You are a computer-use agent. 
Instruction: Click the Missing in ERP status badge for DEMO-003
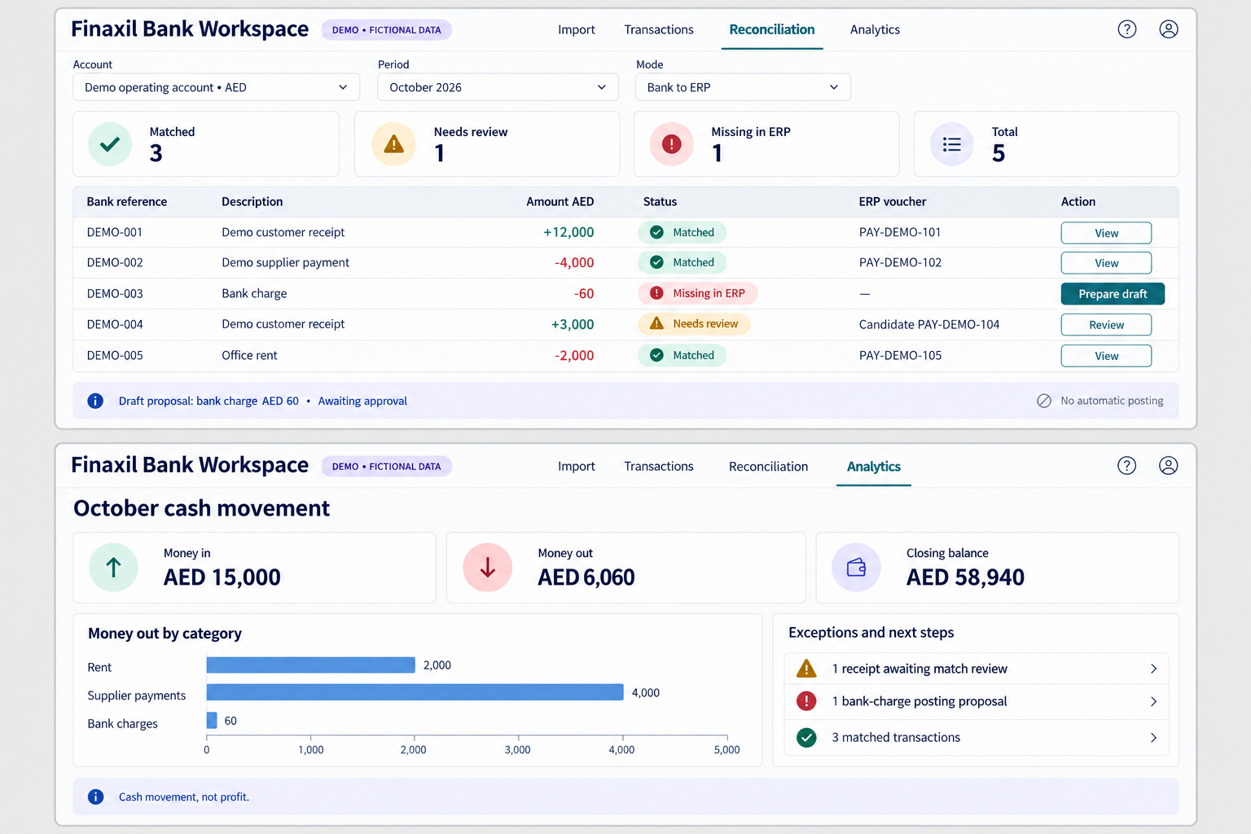698,293
